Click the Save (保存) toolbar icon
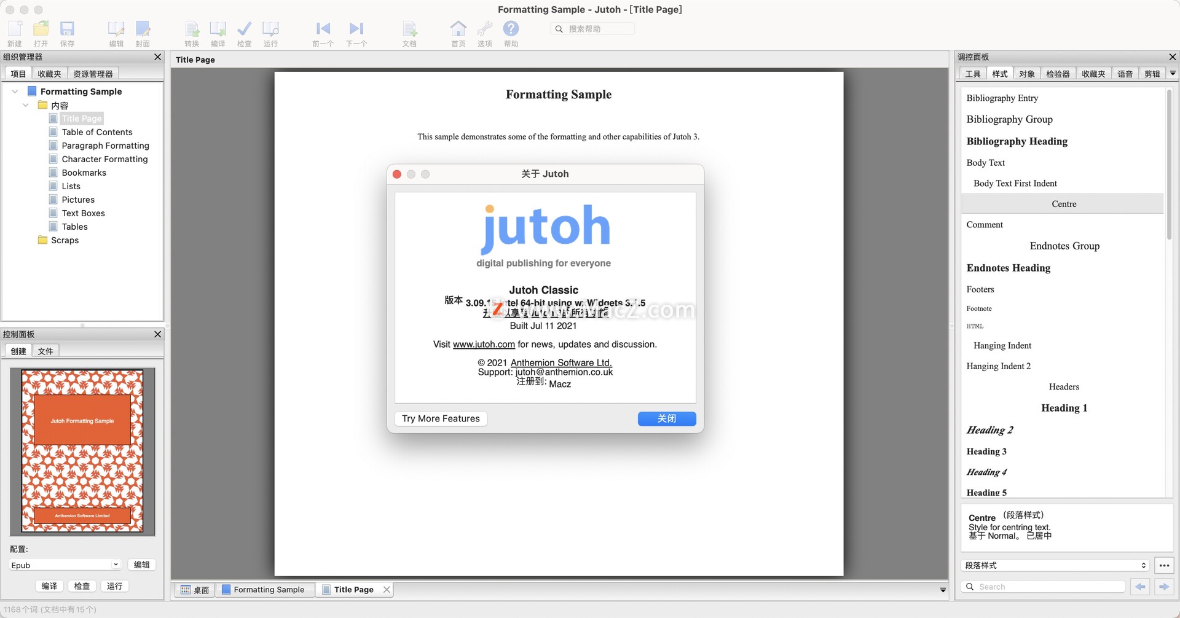This screenshot has height=618, width=1180. [x=67, y=28]
